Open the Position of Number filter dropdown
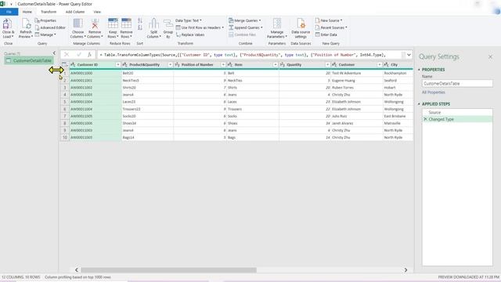The height and width of the screenshot is (282, 501). tap(223, 64)
